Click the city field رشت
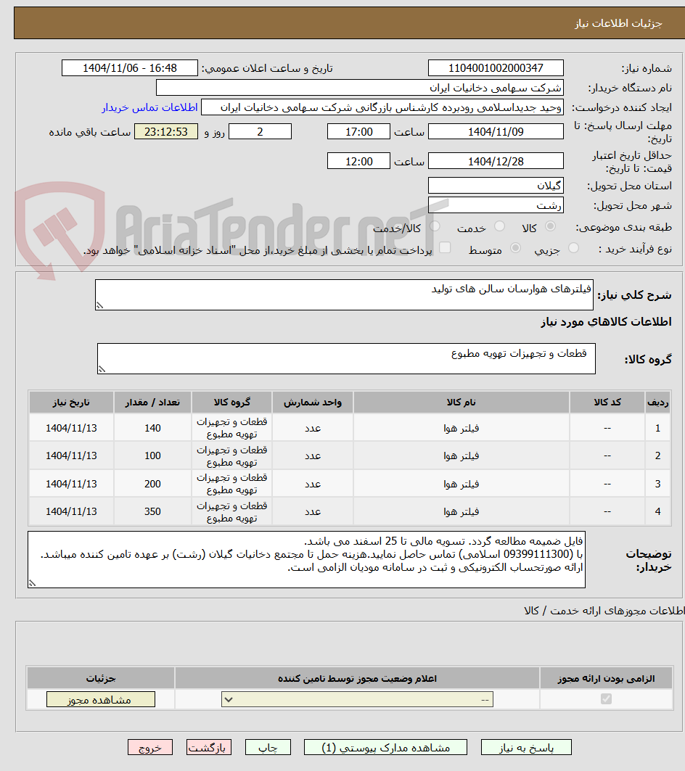Viewport: 685px width, 771px height. click(x=496, y=205)
